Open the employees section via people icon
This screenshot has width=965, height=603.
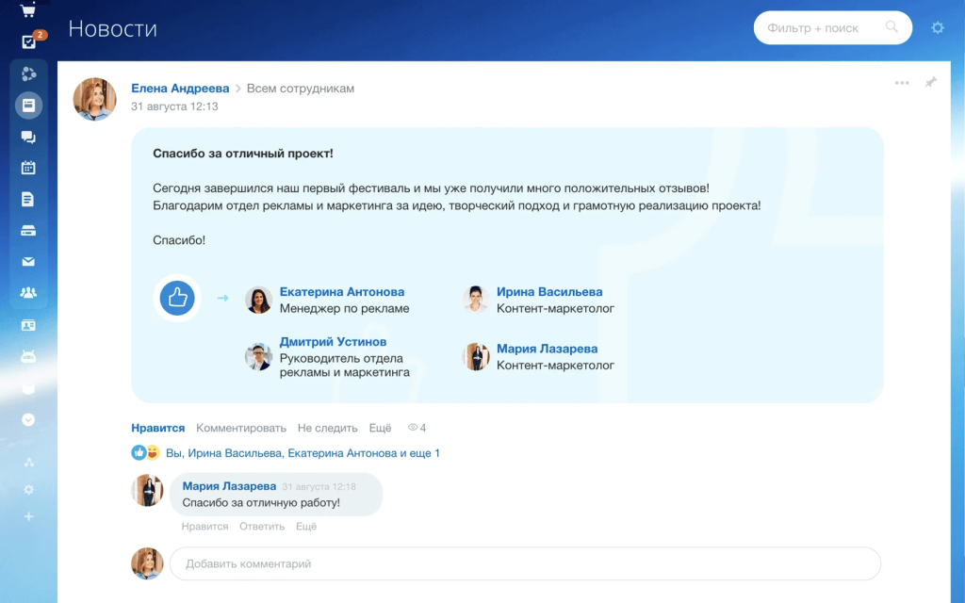[28, 293]
